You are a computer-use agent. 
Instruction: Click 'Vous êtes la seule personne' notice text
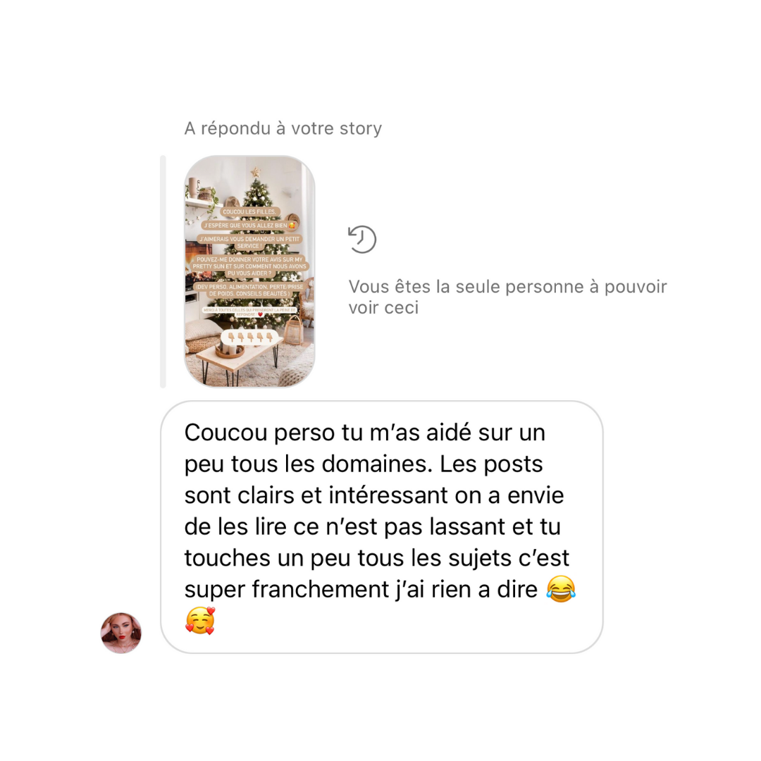point(507,297)
